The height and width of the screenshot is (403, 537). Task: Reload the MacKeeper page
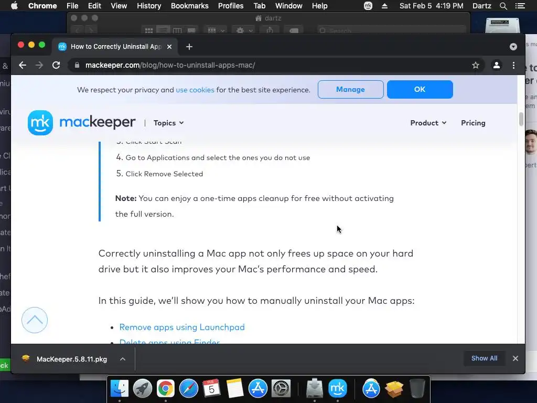[x=56, y=65]
